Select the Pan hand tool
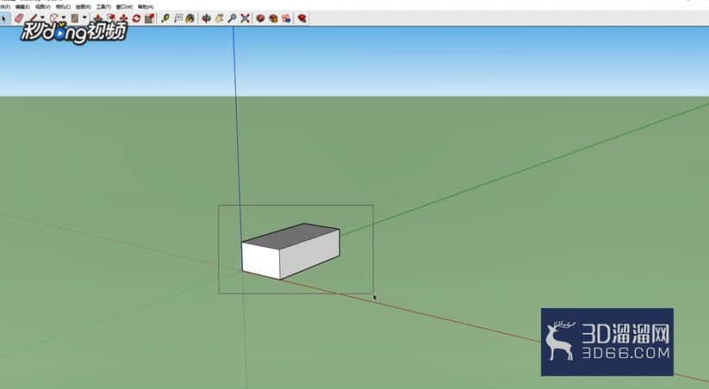Image resolution: width=709 pixels, height=389 pixels. point(220,19)
